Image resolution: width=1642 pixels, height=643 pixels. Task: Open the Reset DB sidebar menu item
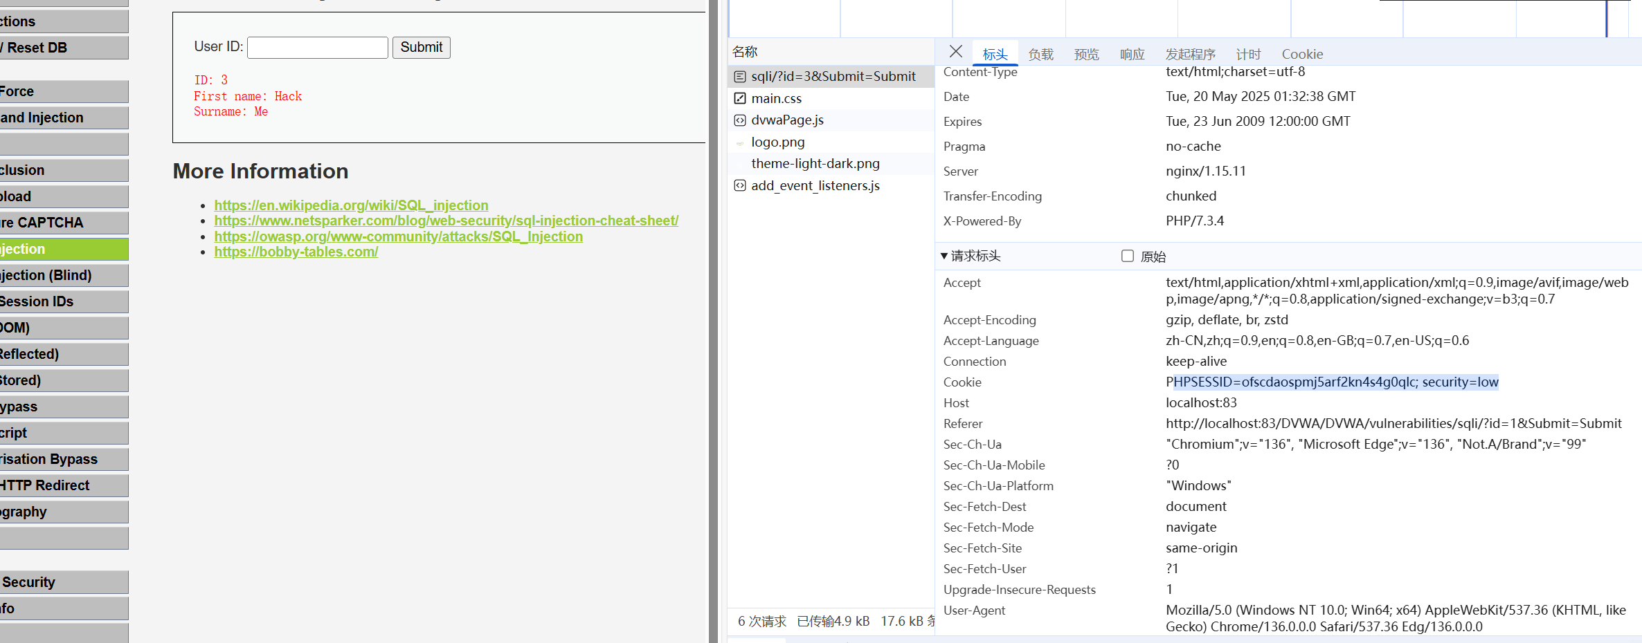(62, 48)
